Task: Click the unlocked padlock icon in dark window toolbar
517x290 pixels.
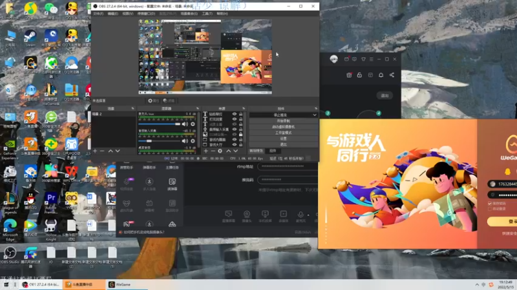Action: tap(359, 75)
